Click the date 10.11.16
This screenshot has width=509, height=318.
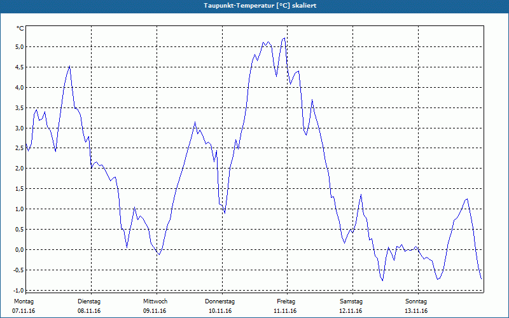tap(220, 311)
